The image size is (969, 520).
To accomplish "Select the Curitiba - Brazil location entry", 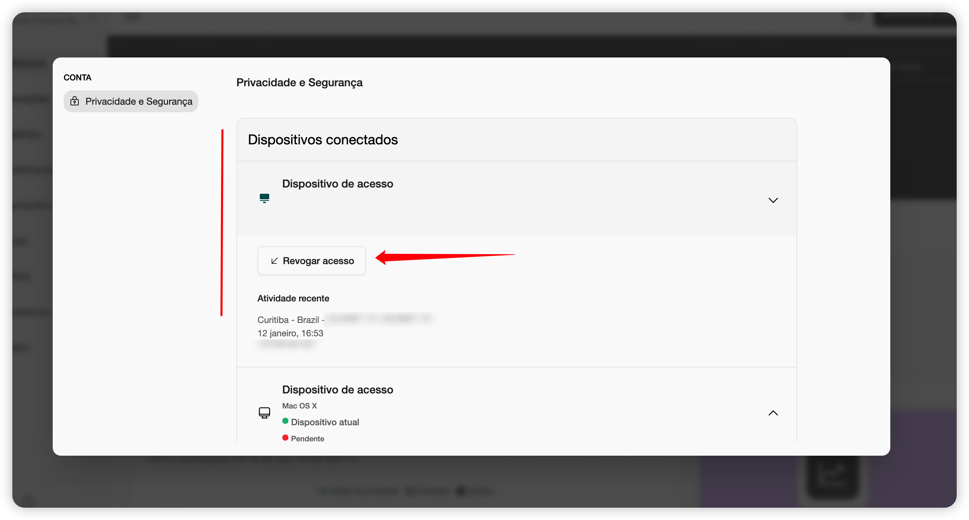I will click(x=290, y=319).
